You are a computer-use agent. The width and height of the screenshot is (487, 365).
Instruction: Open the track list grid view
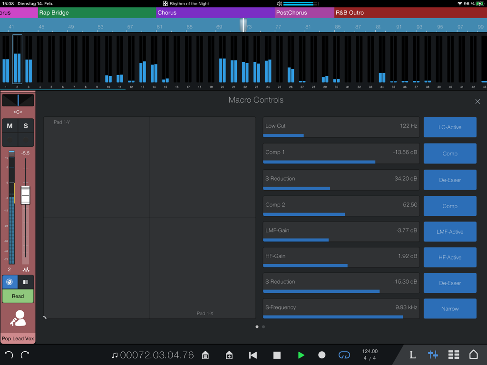[x=453, y=355]
